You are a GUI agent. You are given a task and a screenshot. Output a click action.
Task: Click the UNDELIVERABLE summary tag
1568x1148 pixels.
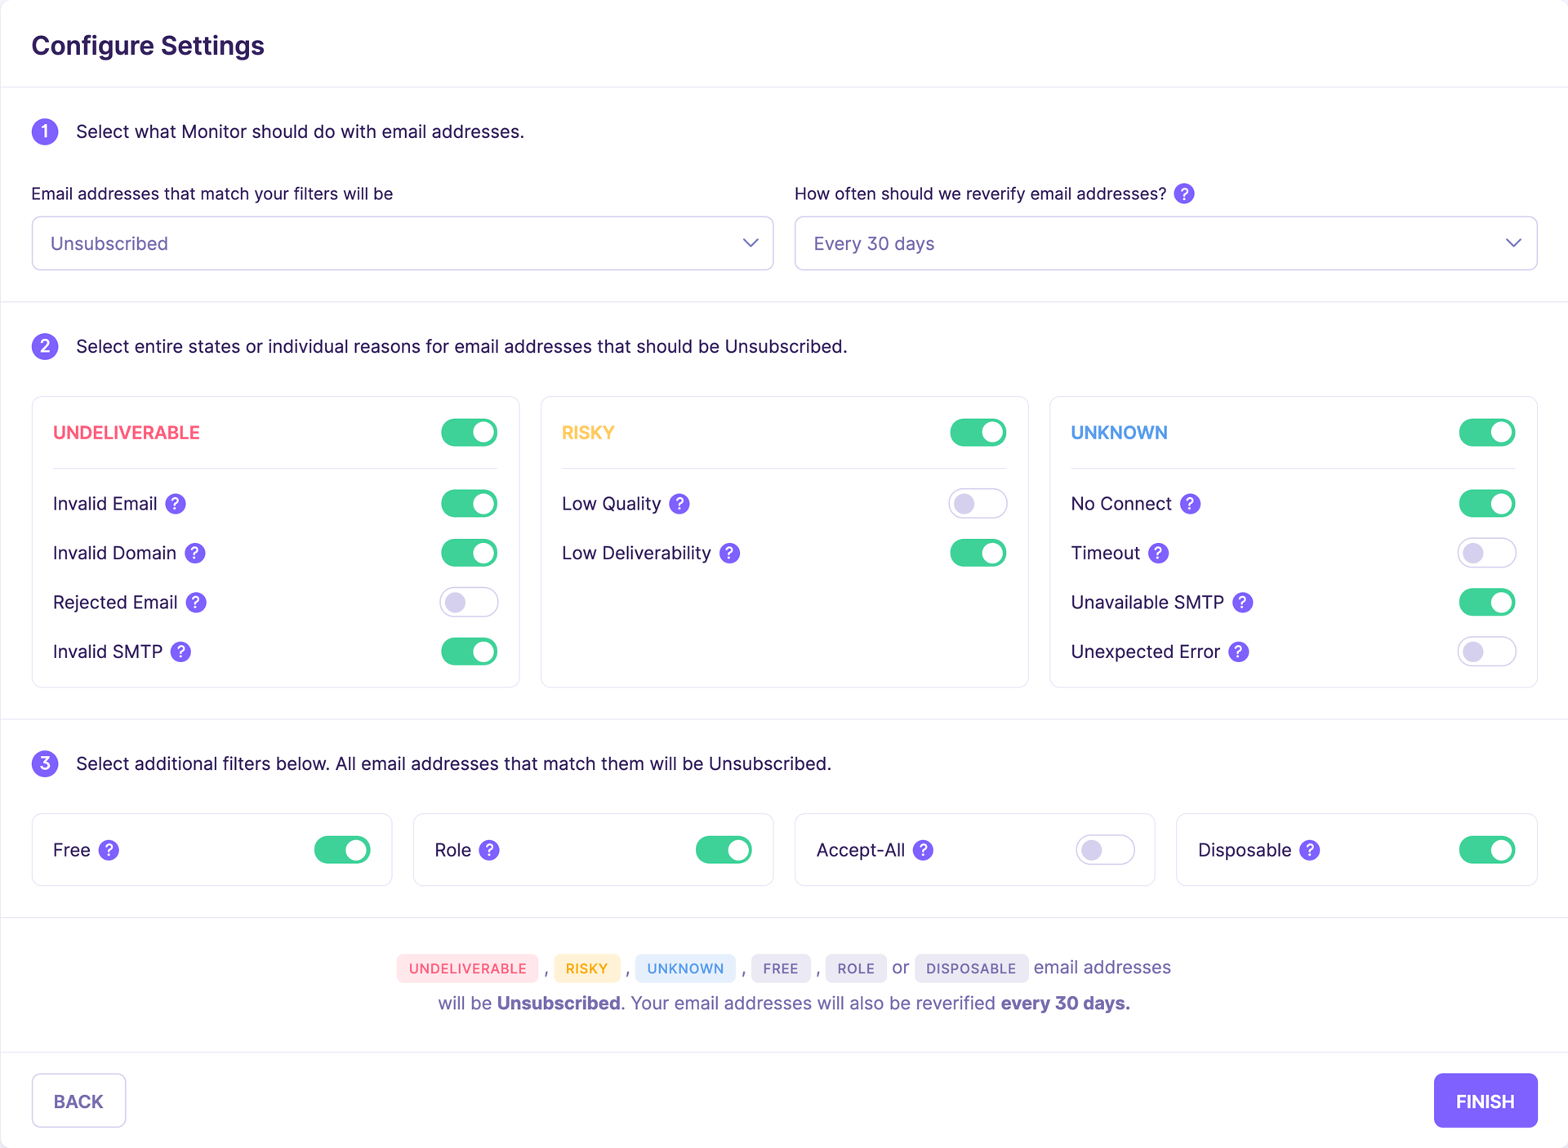click(x=468, y=968)
